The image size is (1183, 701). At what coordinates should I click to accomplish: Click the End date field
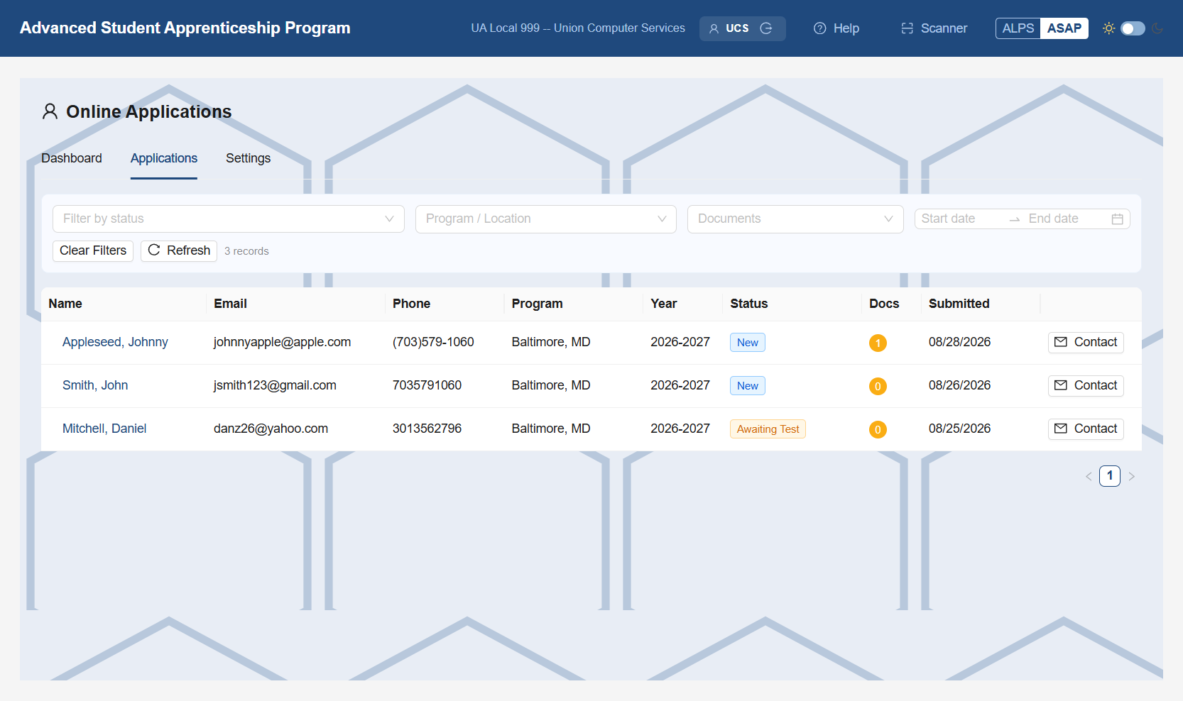click(x=1064, y=219)
